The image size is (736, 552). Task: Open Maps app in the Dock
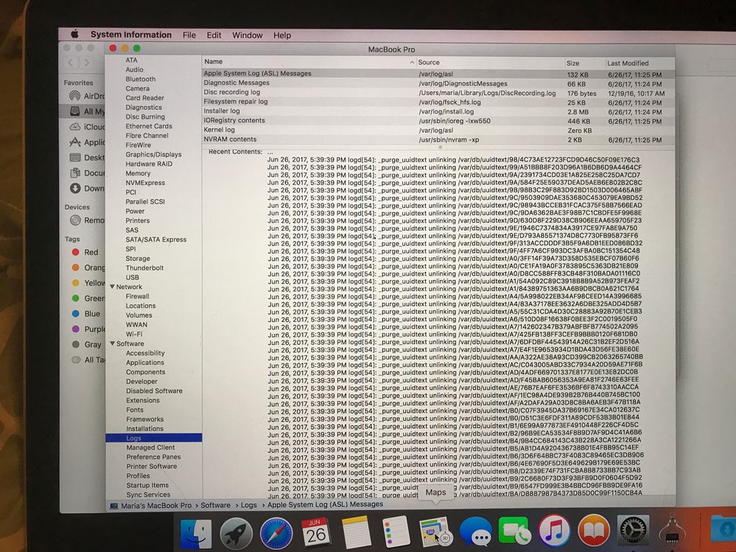(x=435, y=531)
